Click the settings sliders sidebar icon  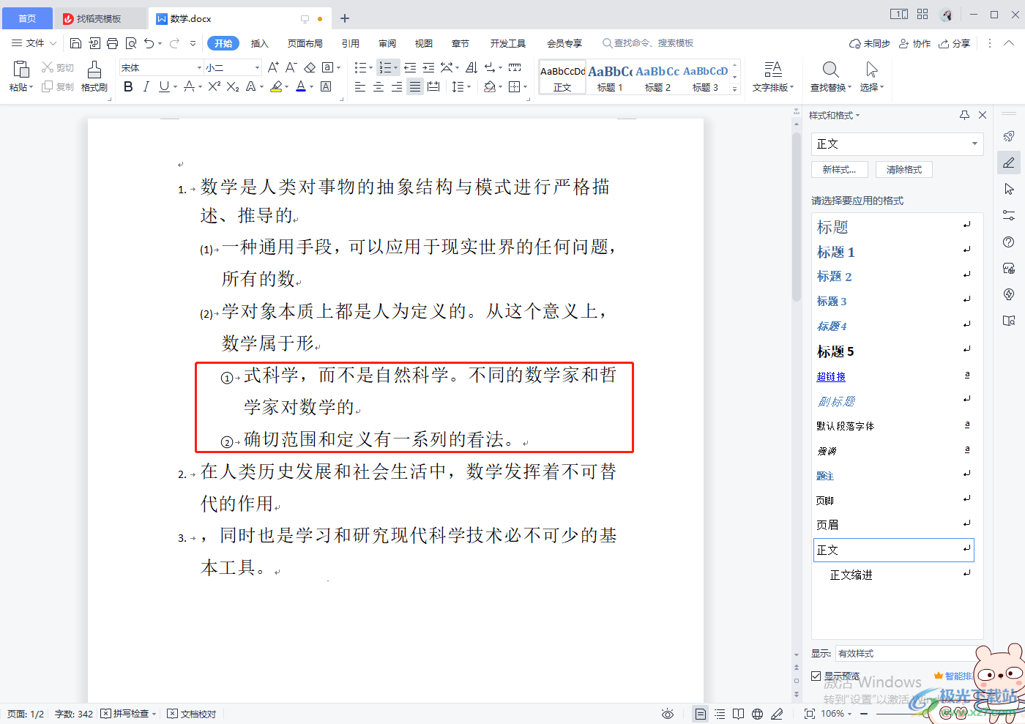[1009, 215]
